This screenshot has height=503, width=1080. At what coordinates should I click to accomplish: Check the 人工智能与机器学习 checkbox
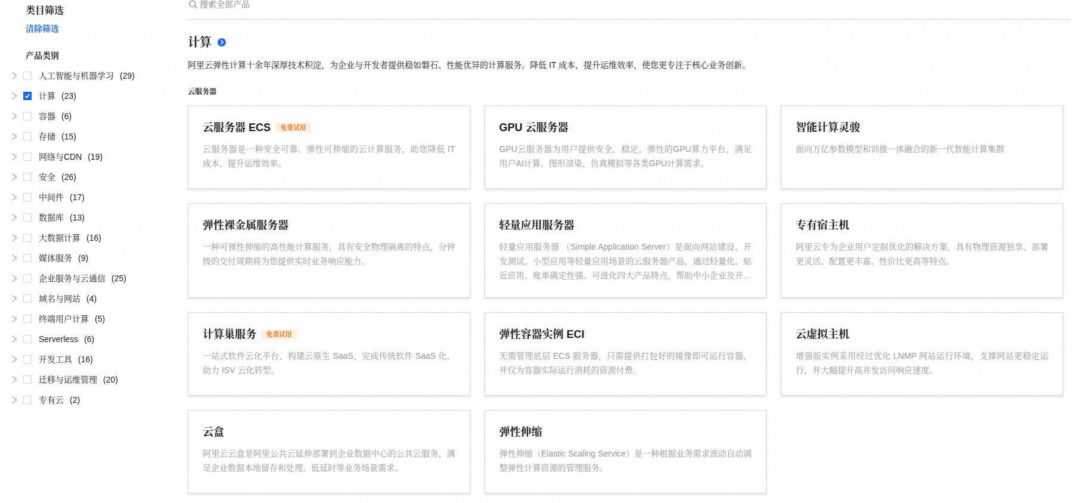[27, 76]
